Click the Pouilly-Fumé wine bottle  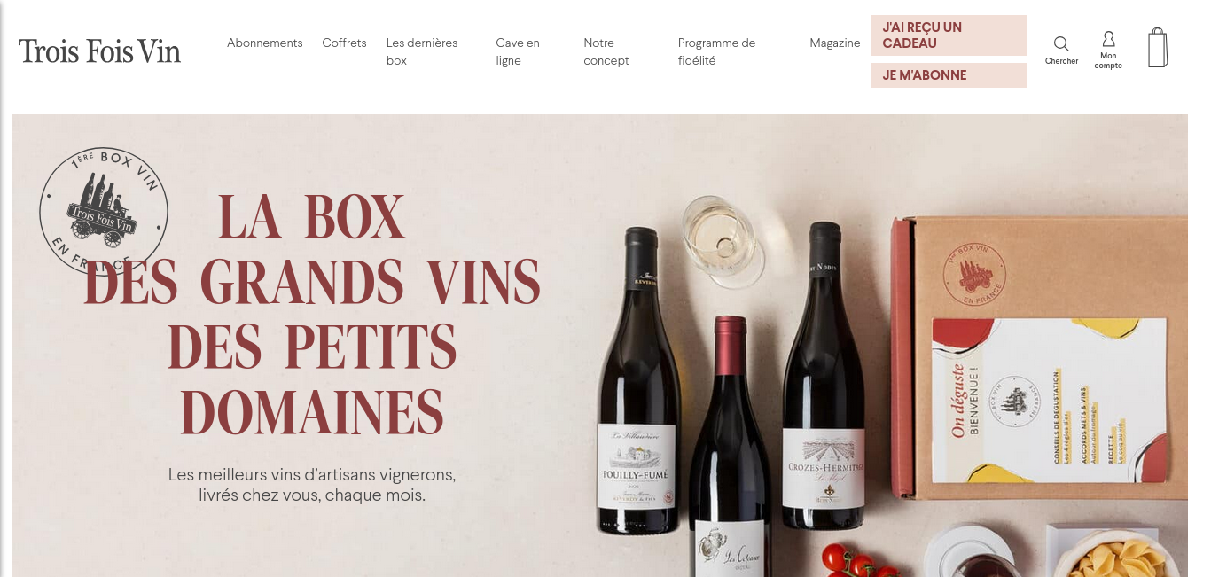coord(637,381)
